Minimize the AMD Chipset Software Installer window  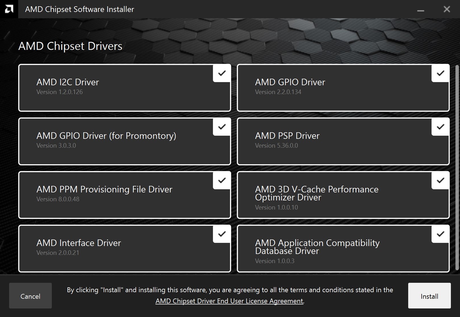(x=421, y=10)
